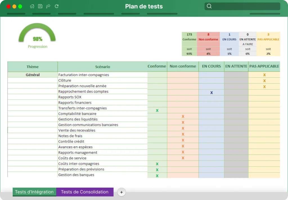Viewport: 288px width, 200px height.
Task: Select Rapports management cell
Action: (x=102, y=153)
